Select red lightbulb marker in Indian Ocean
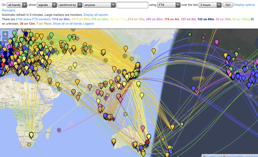 (59, 130)
